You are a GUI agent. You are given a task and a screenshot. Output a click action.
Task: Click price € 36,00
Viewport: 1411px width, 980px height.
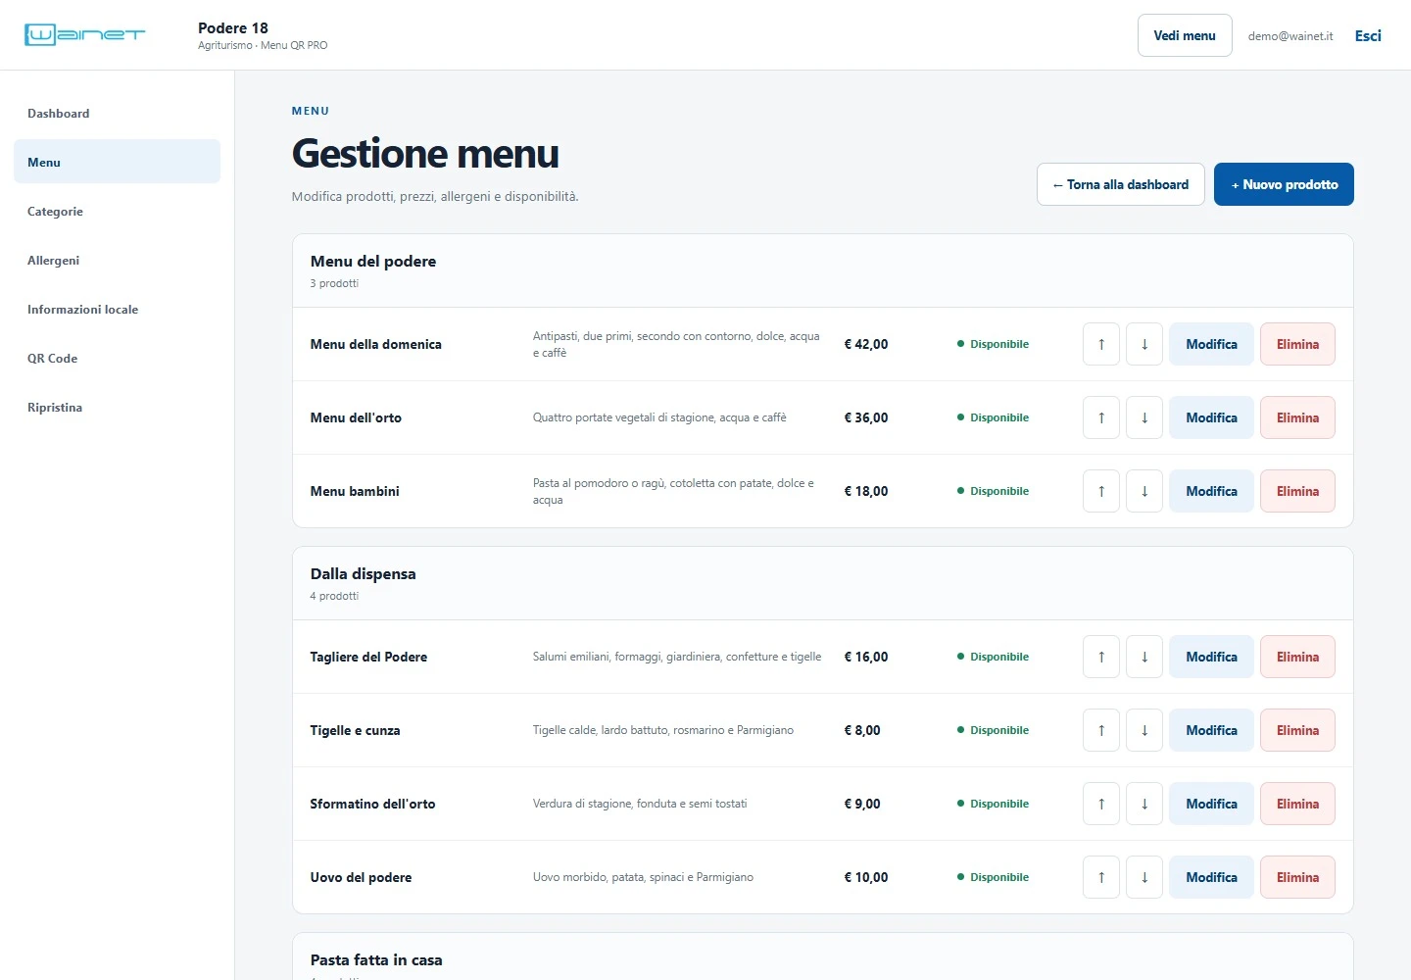click(x=866, y=417)
